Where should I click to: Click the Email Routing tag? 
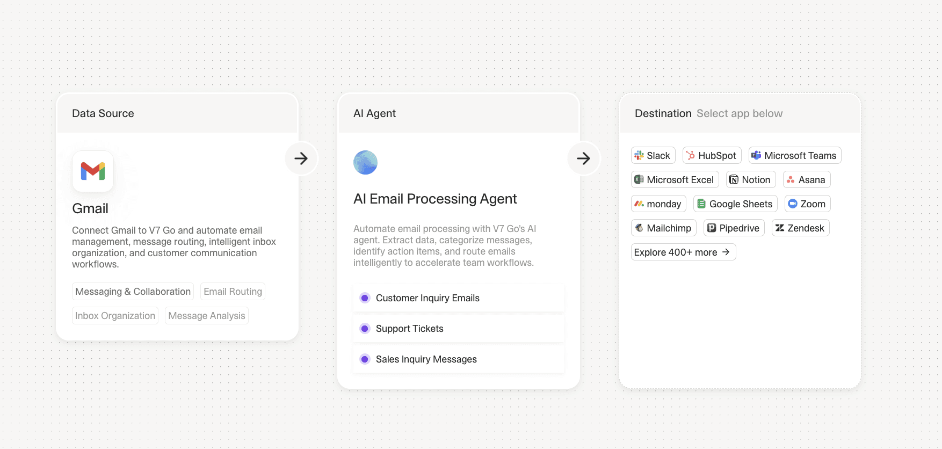coord(233,291)
